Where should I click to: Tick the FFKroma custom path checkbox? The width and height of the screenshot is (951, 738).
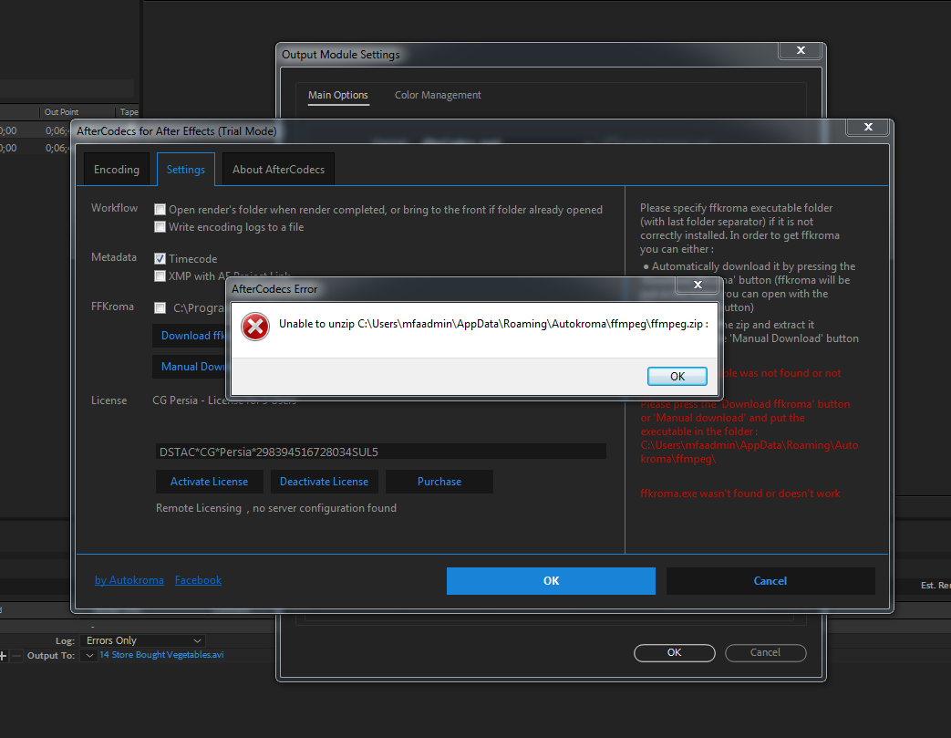click(x=160, y=307)
